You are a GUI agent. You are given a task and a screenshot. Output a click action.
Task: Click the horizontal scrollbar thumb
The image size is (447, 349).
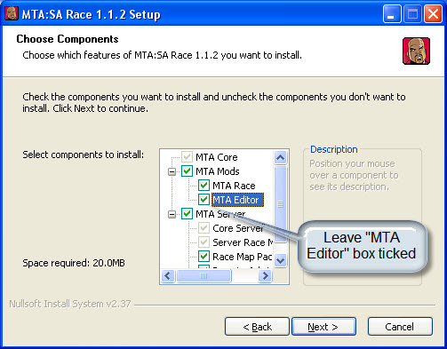204,276
